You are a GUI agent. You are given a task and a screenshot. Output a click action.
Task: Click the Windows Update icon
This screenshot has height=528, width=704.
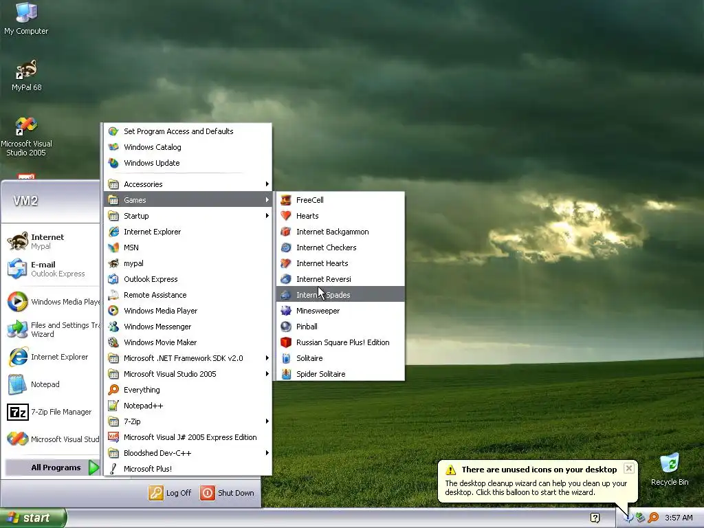(113, 163)
